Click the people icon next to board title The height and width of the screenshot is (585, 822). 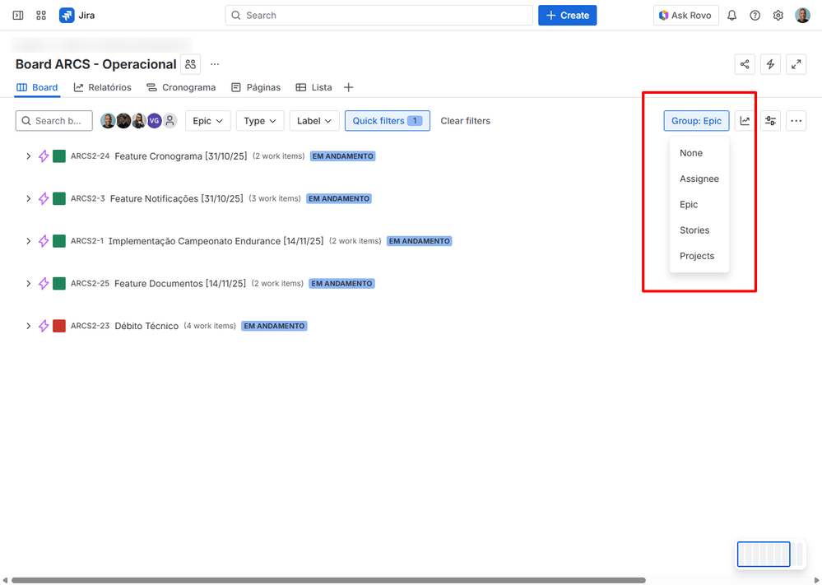(x=190, y=63)
